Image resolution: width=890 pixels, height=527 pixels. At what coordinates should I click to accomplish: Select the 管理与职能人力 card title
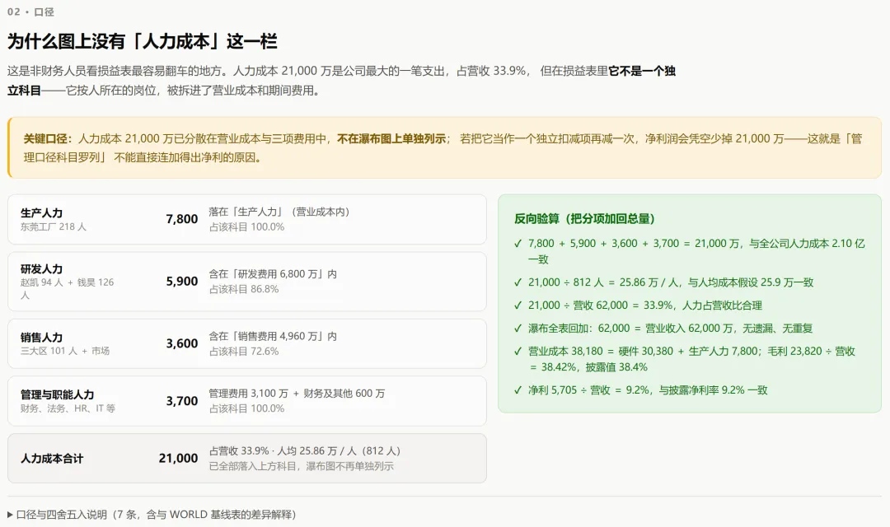click(58, 394)
